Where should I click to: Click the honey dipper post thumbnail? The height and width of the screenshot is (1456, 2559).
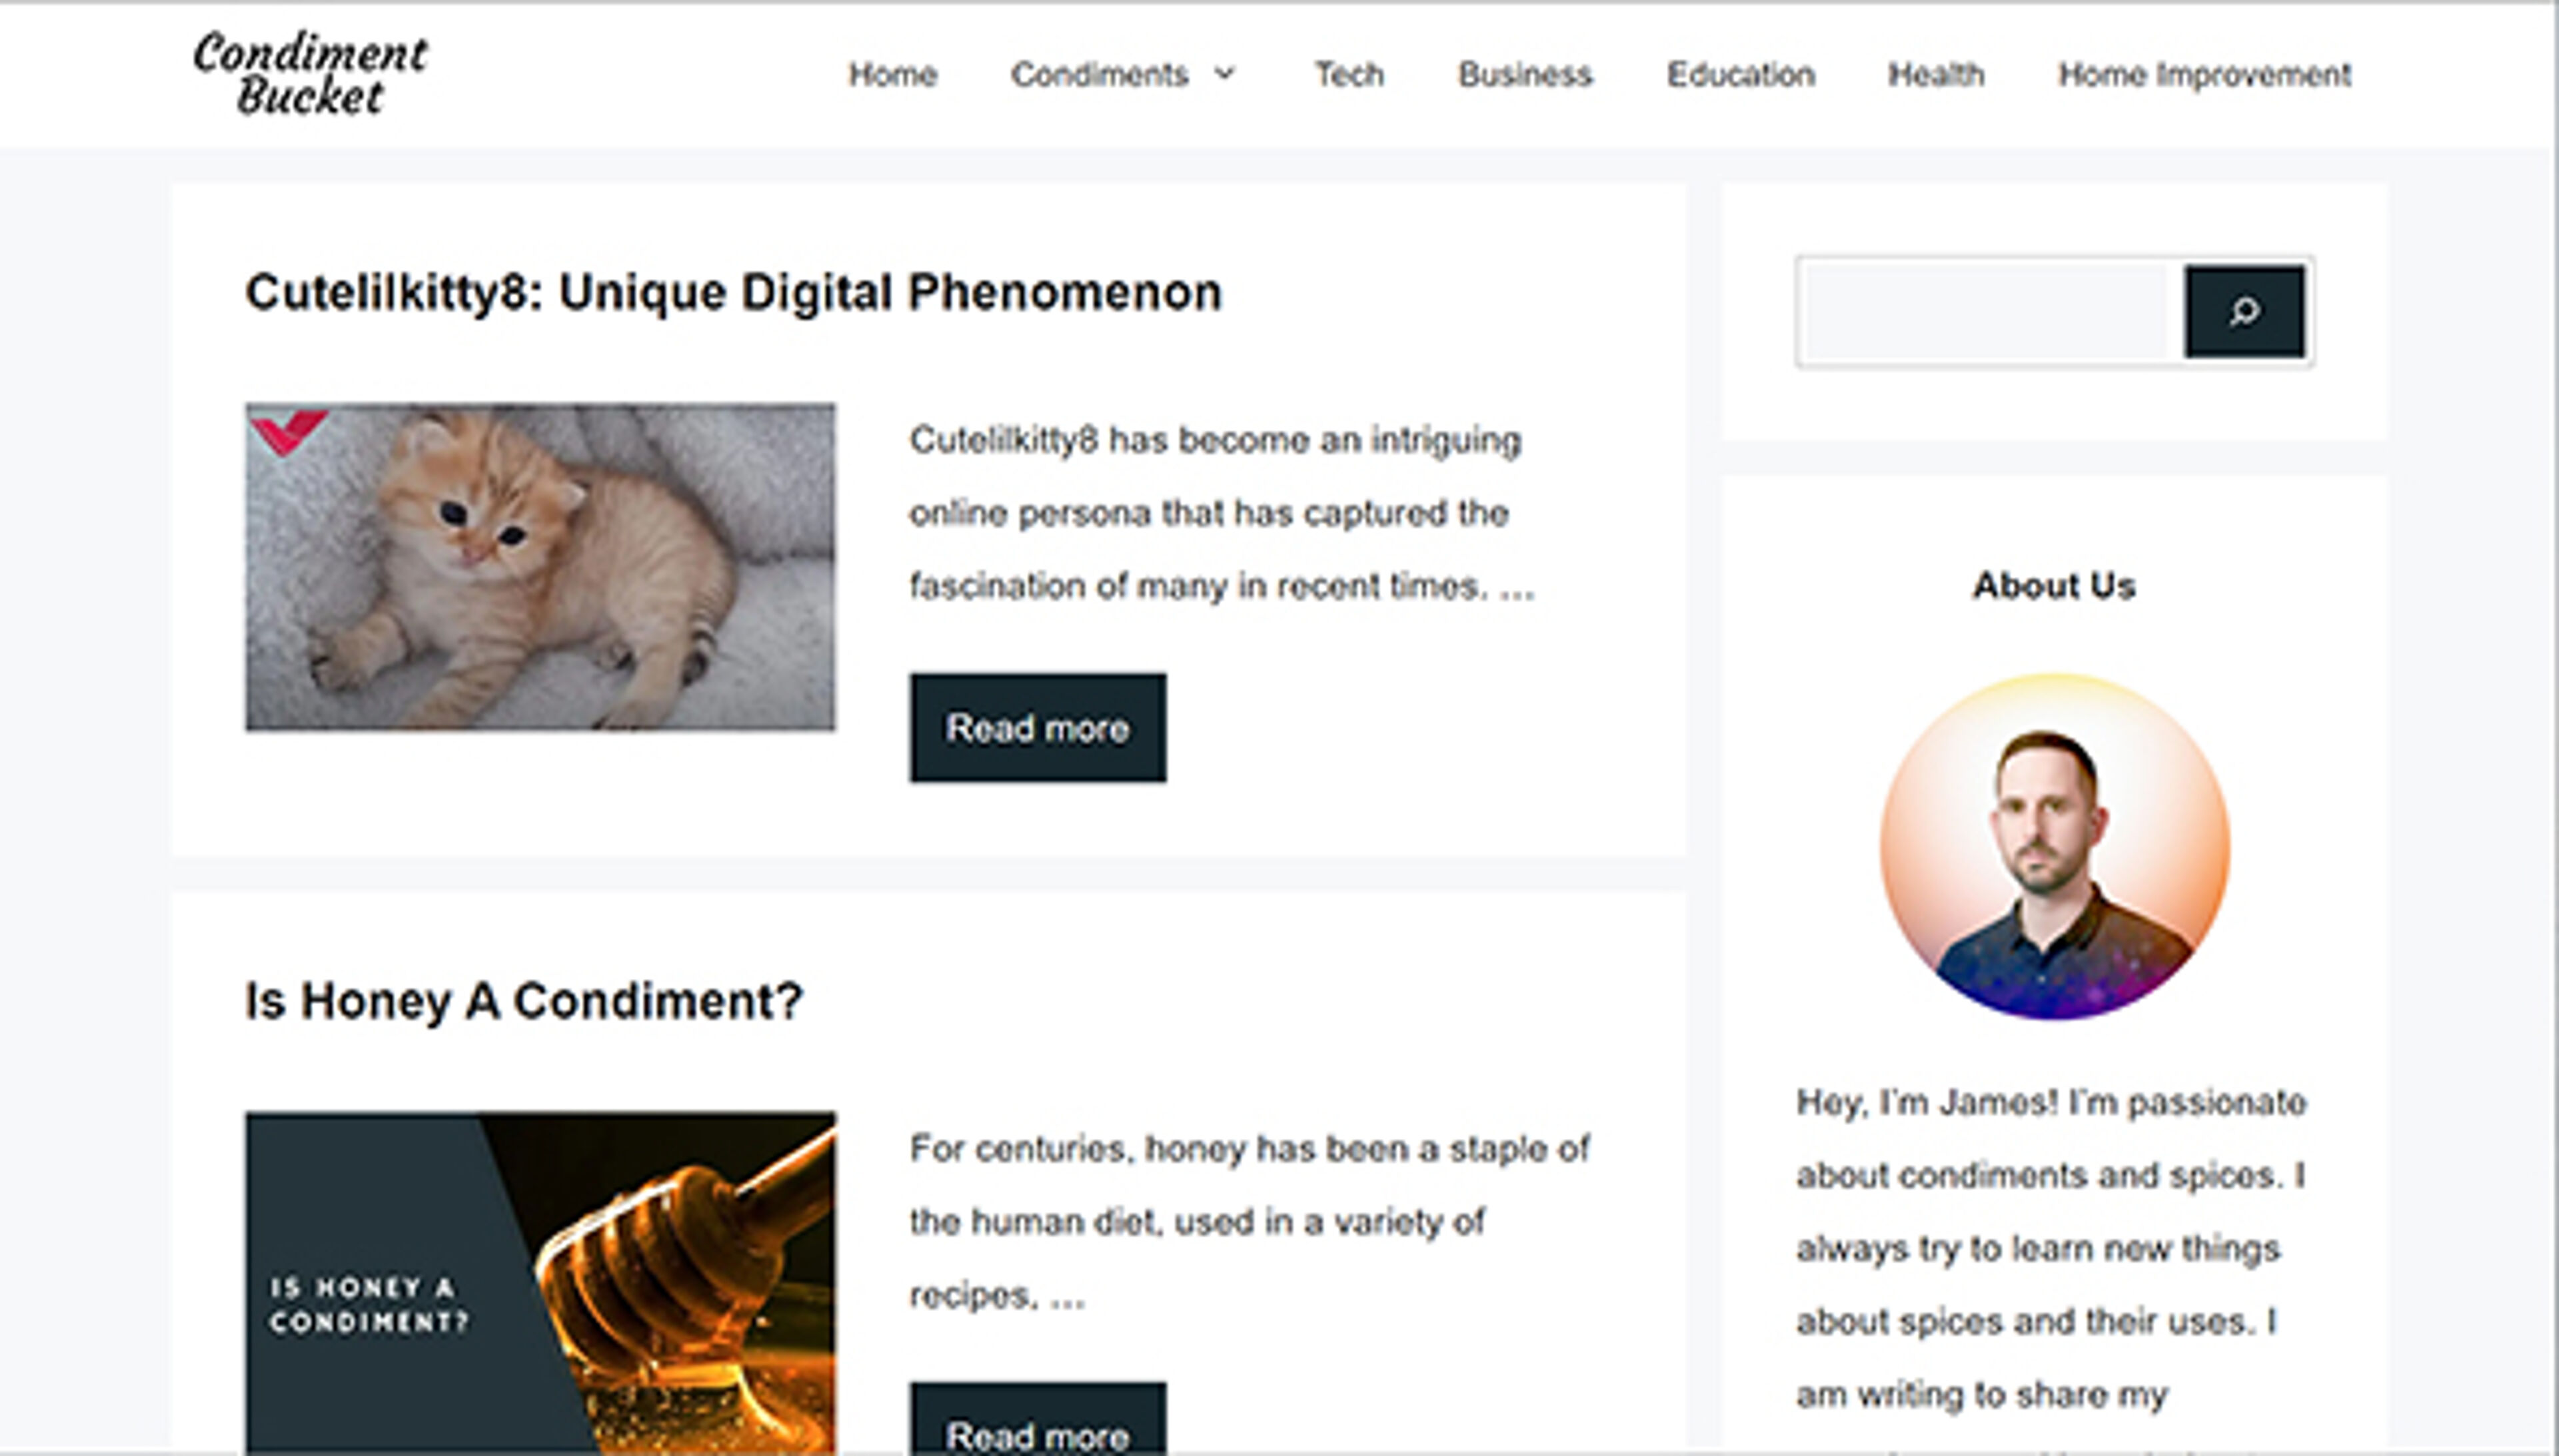(540, 1282)
